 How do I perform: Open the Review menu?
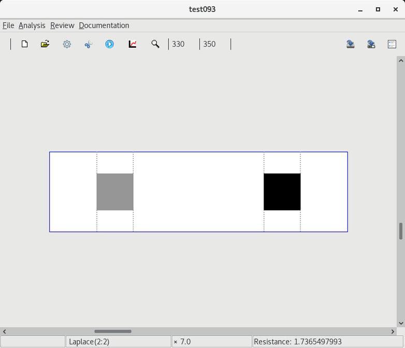click(x=62, y=25)
